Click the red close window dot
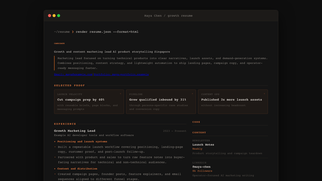This screenshot has height=181, width=322. coord(50,16)
